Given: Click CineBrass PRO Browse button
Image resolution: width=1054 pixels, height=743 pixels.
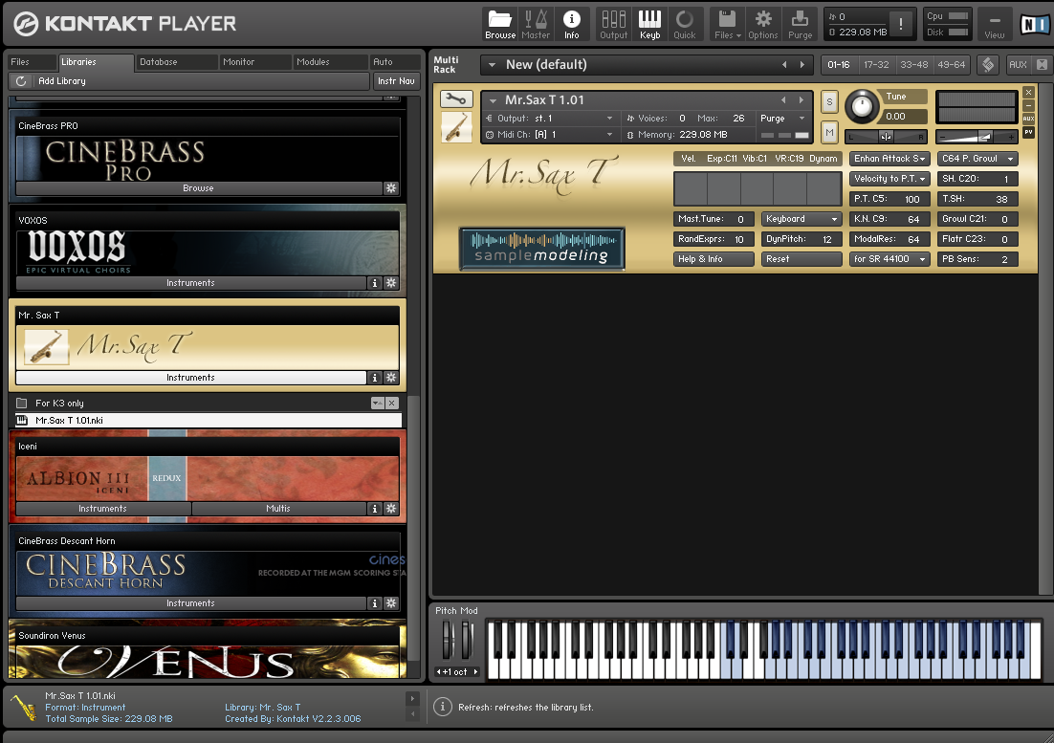Looking at the screenshot, I should point(198,188).
